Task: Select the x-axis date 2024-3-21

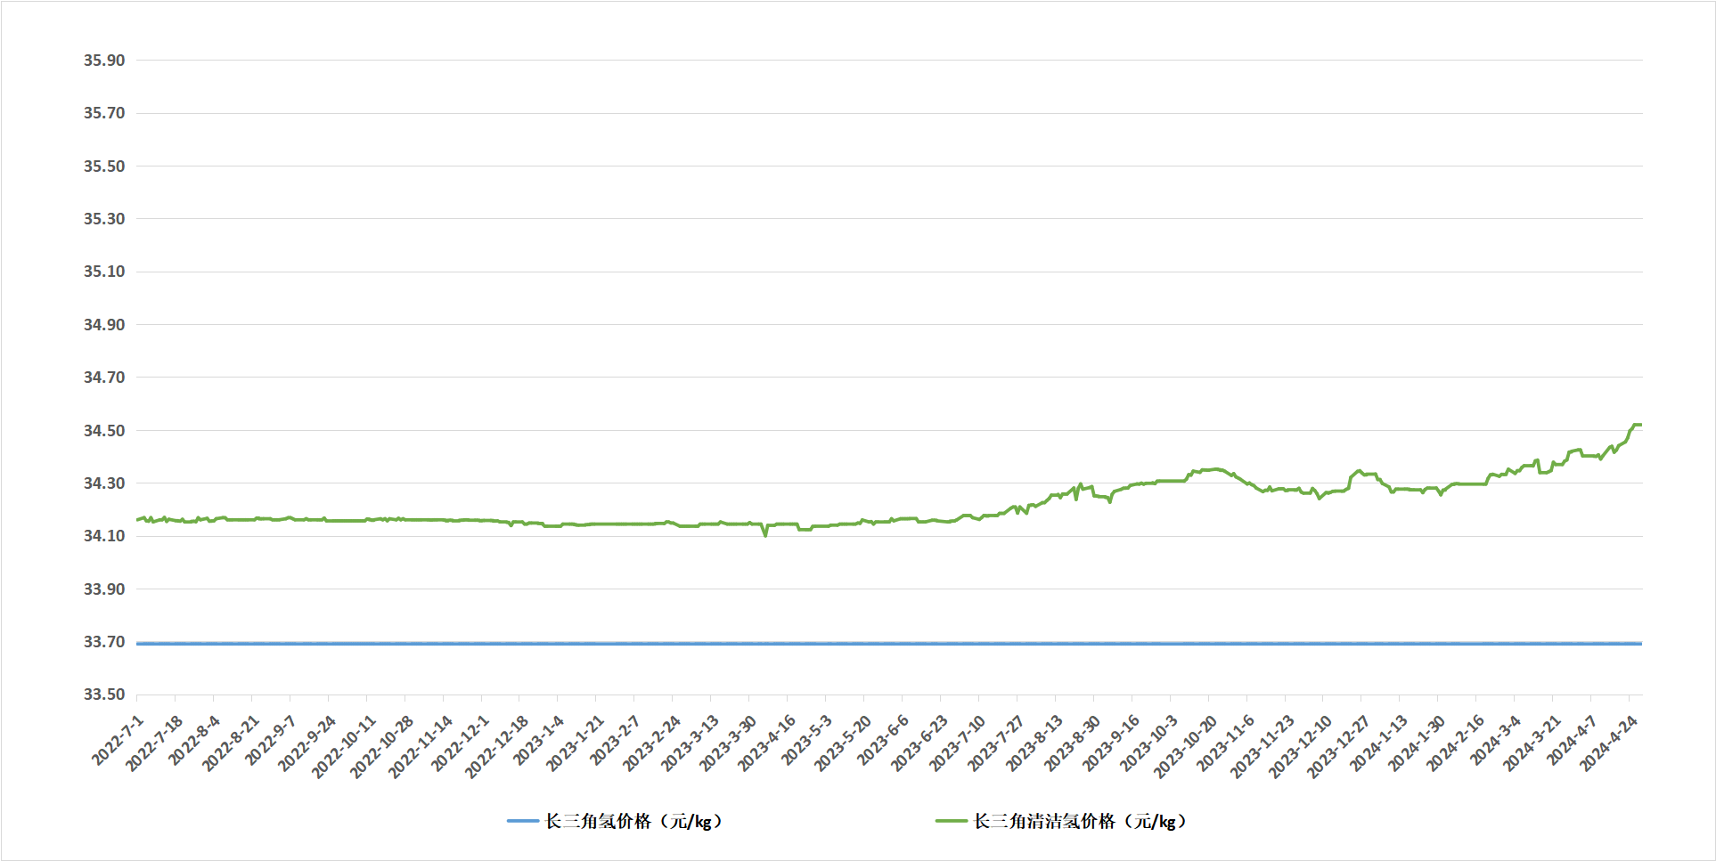Action: pyautogui.click(x=1532, y=743)
